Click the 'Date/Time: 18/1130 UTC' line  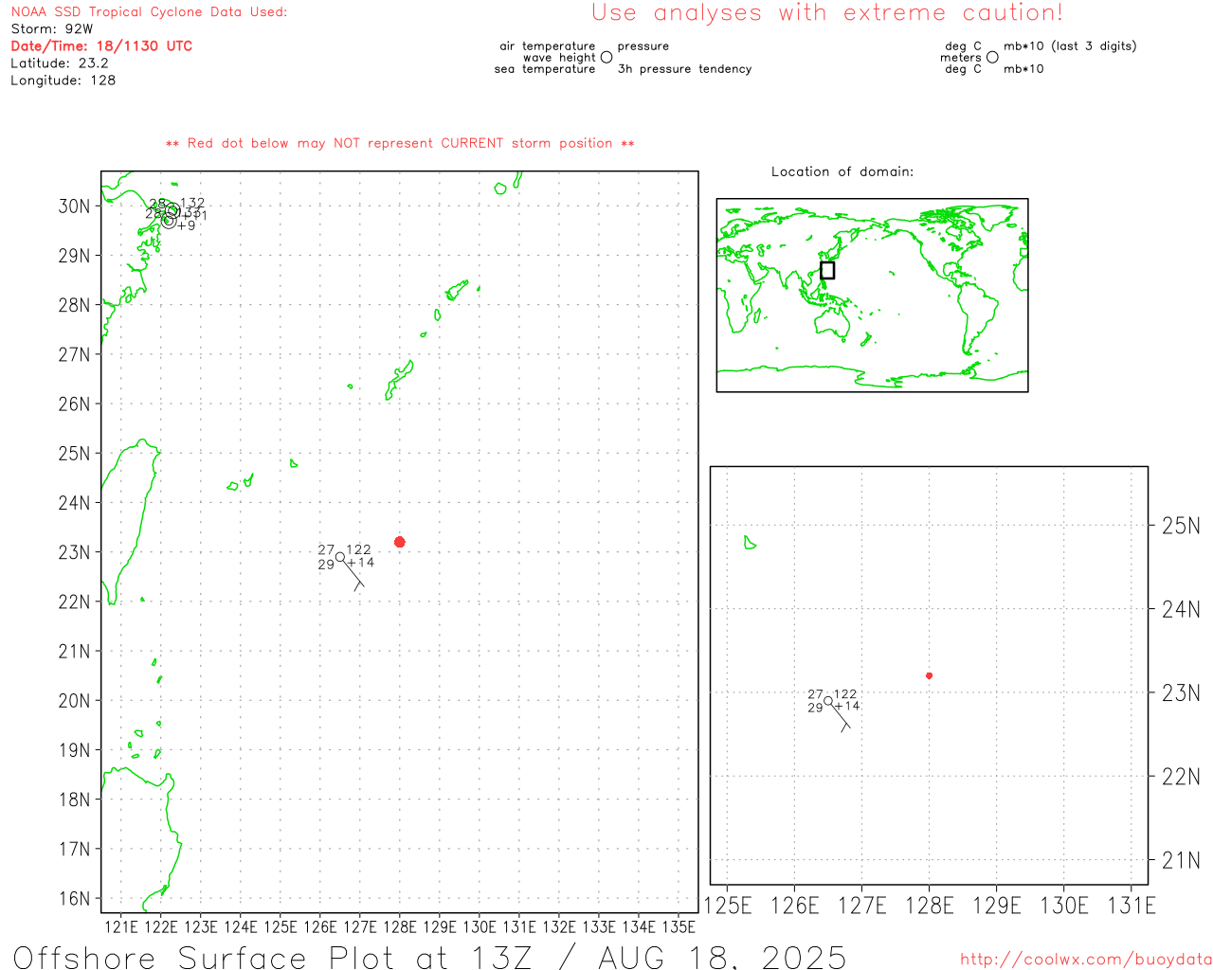point(101,45)
